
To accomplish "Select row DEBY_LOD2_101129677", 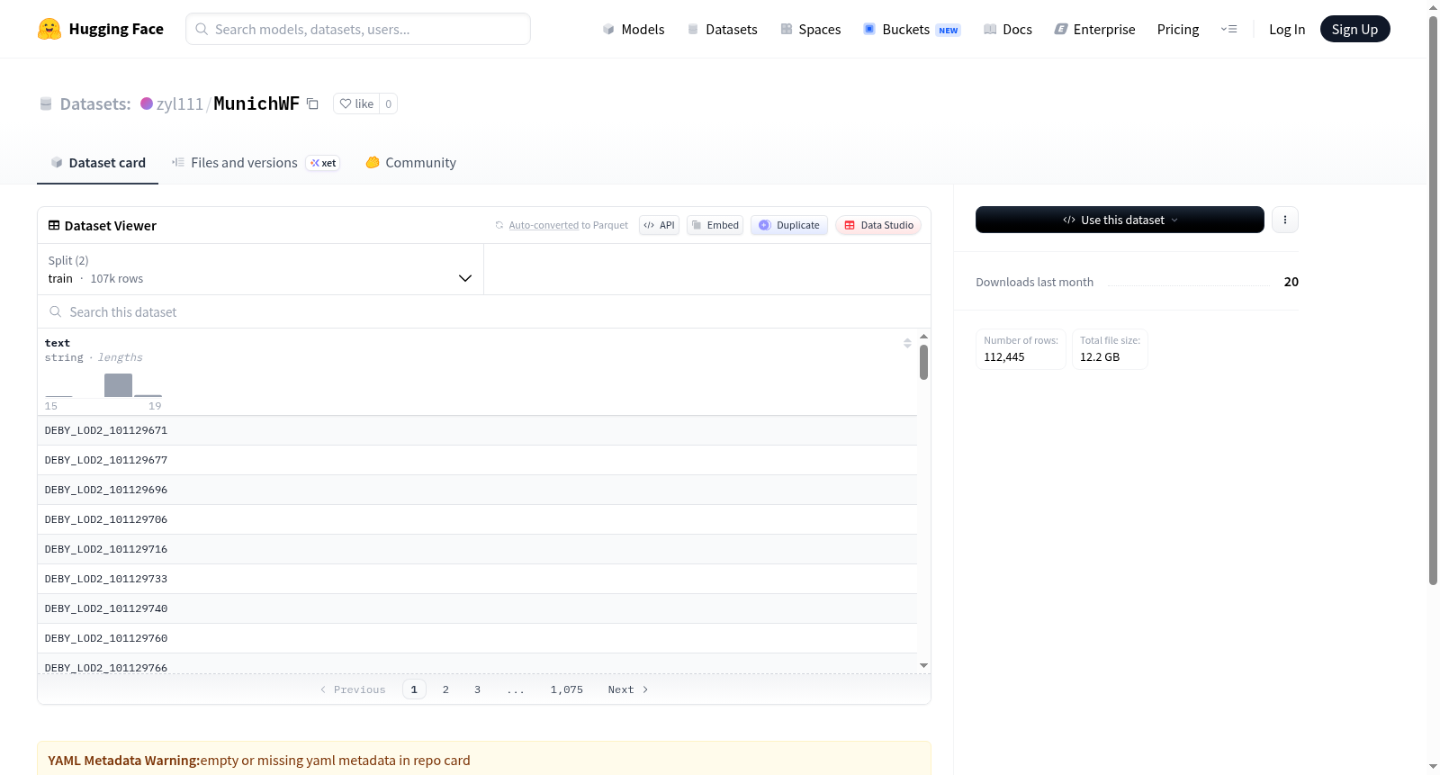I will (x=477, y=460).
